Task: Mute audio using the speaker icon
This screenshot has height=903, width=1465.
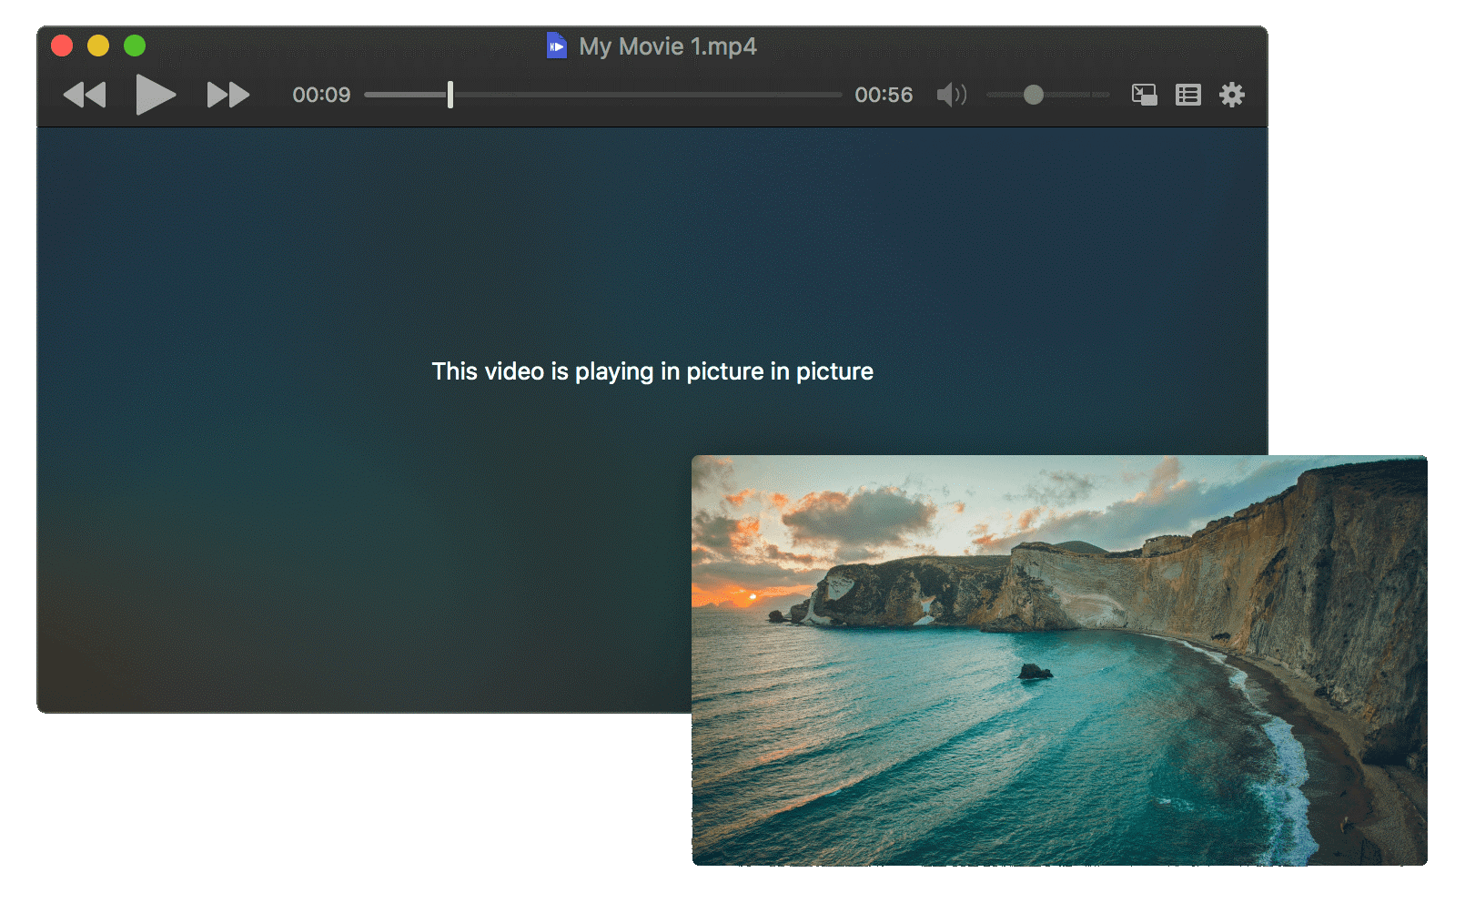Action: coord(951,94)
